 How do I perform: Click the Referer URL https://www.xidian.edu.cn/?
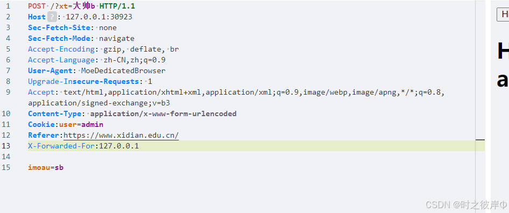click(121, 136)
